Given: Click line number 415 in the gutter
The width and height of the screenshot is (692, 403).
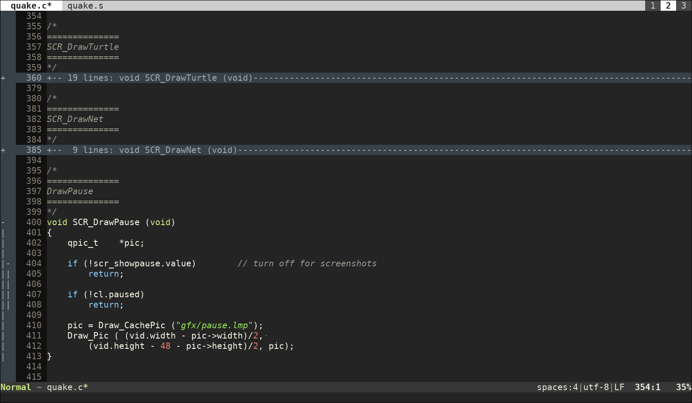Looking at the screenshot, I should 34,377.
